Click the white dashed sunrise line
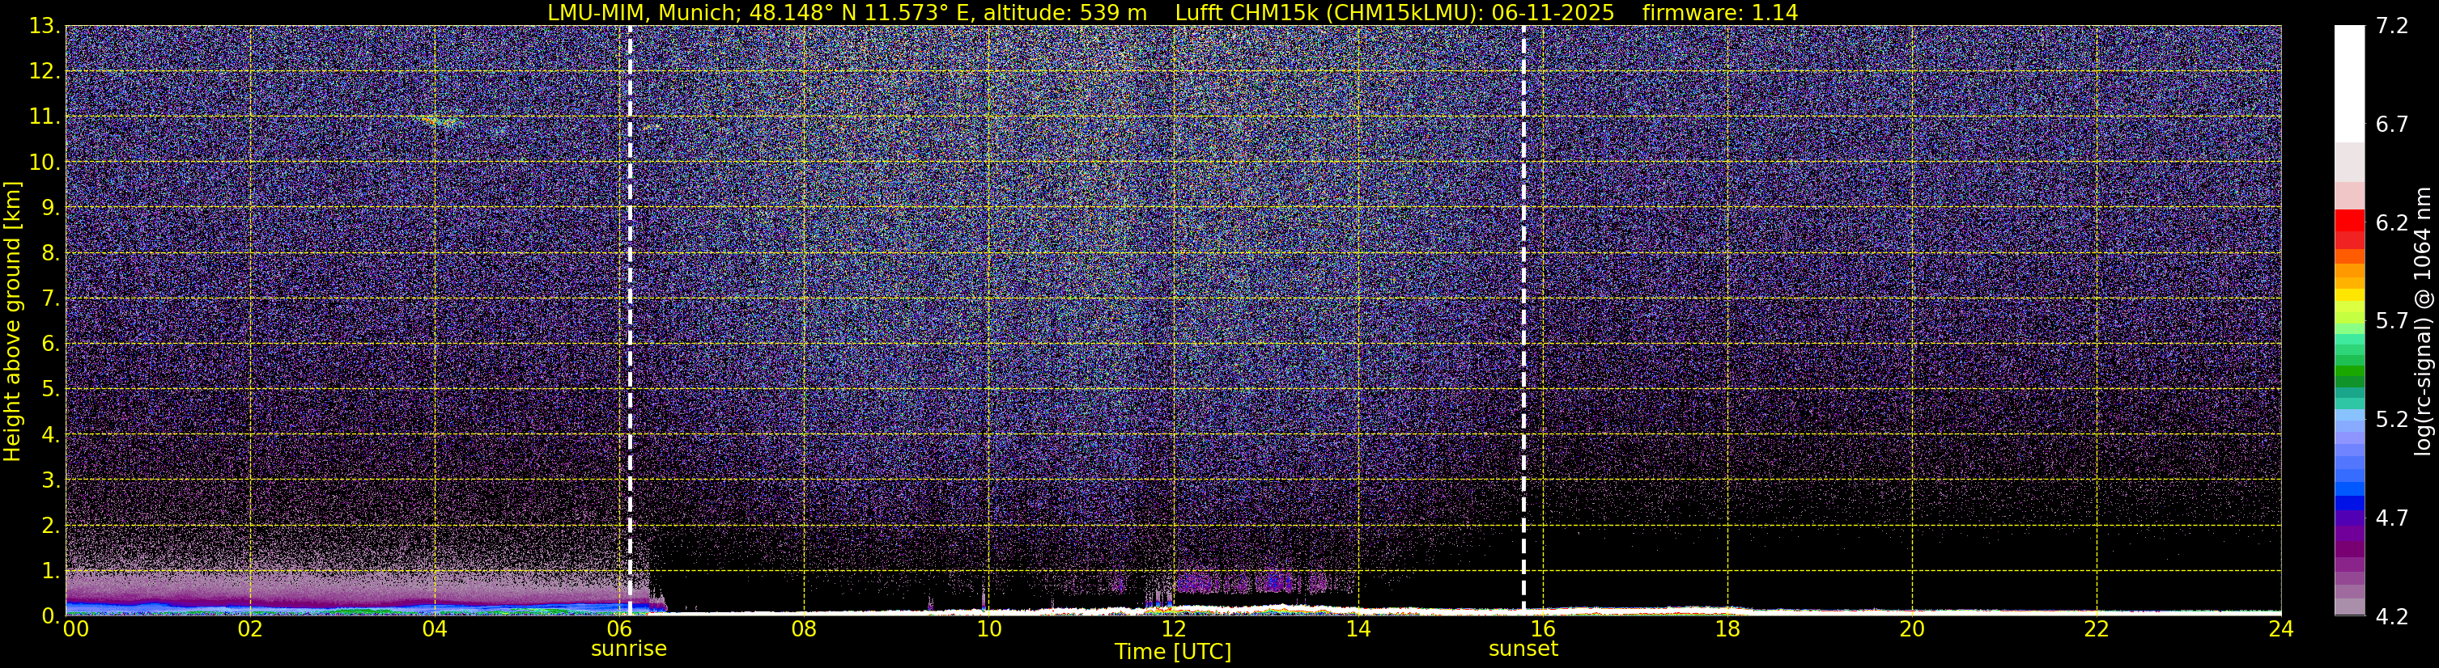2439x668 pixels. 630,319
